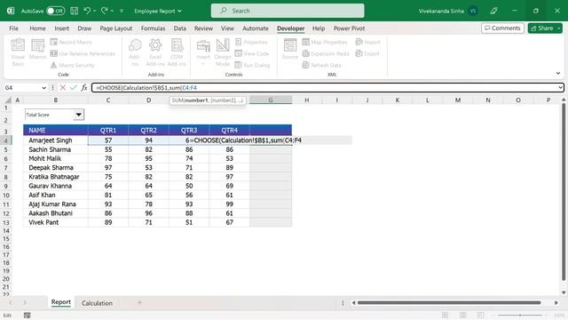Confirm formula with check mark icon

tap(73, 88)
